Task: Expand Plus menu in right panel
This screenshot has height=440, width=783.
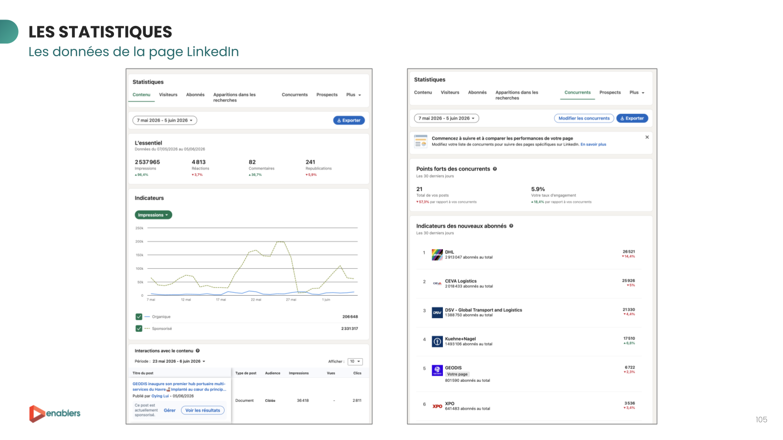Action: [637, 92]
